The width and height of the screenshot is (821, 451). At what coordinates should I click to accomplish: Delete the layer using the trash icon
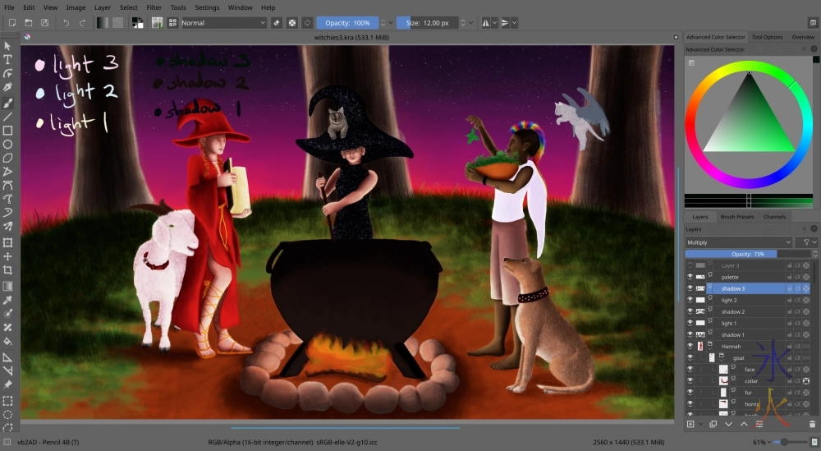pos(812,424)
